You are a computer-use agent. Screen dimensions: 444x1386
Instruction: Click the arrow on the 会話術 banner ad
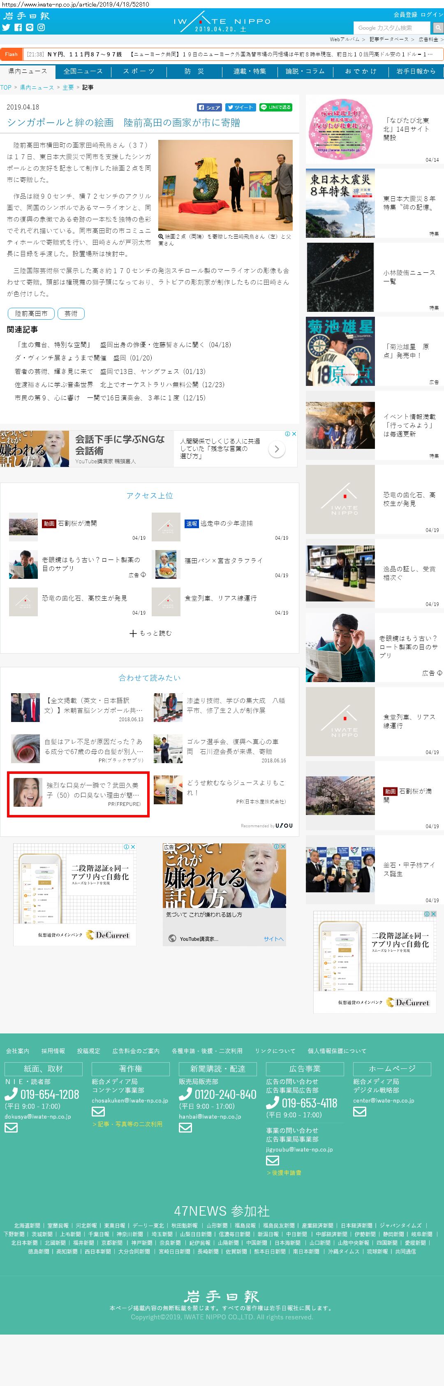click(276, 449)
